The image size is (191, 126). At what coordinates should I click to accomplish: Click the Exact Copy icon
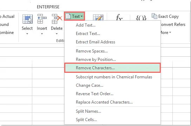tap(154, 16)
